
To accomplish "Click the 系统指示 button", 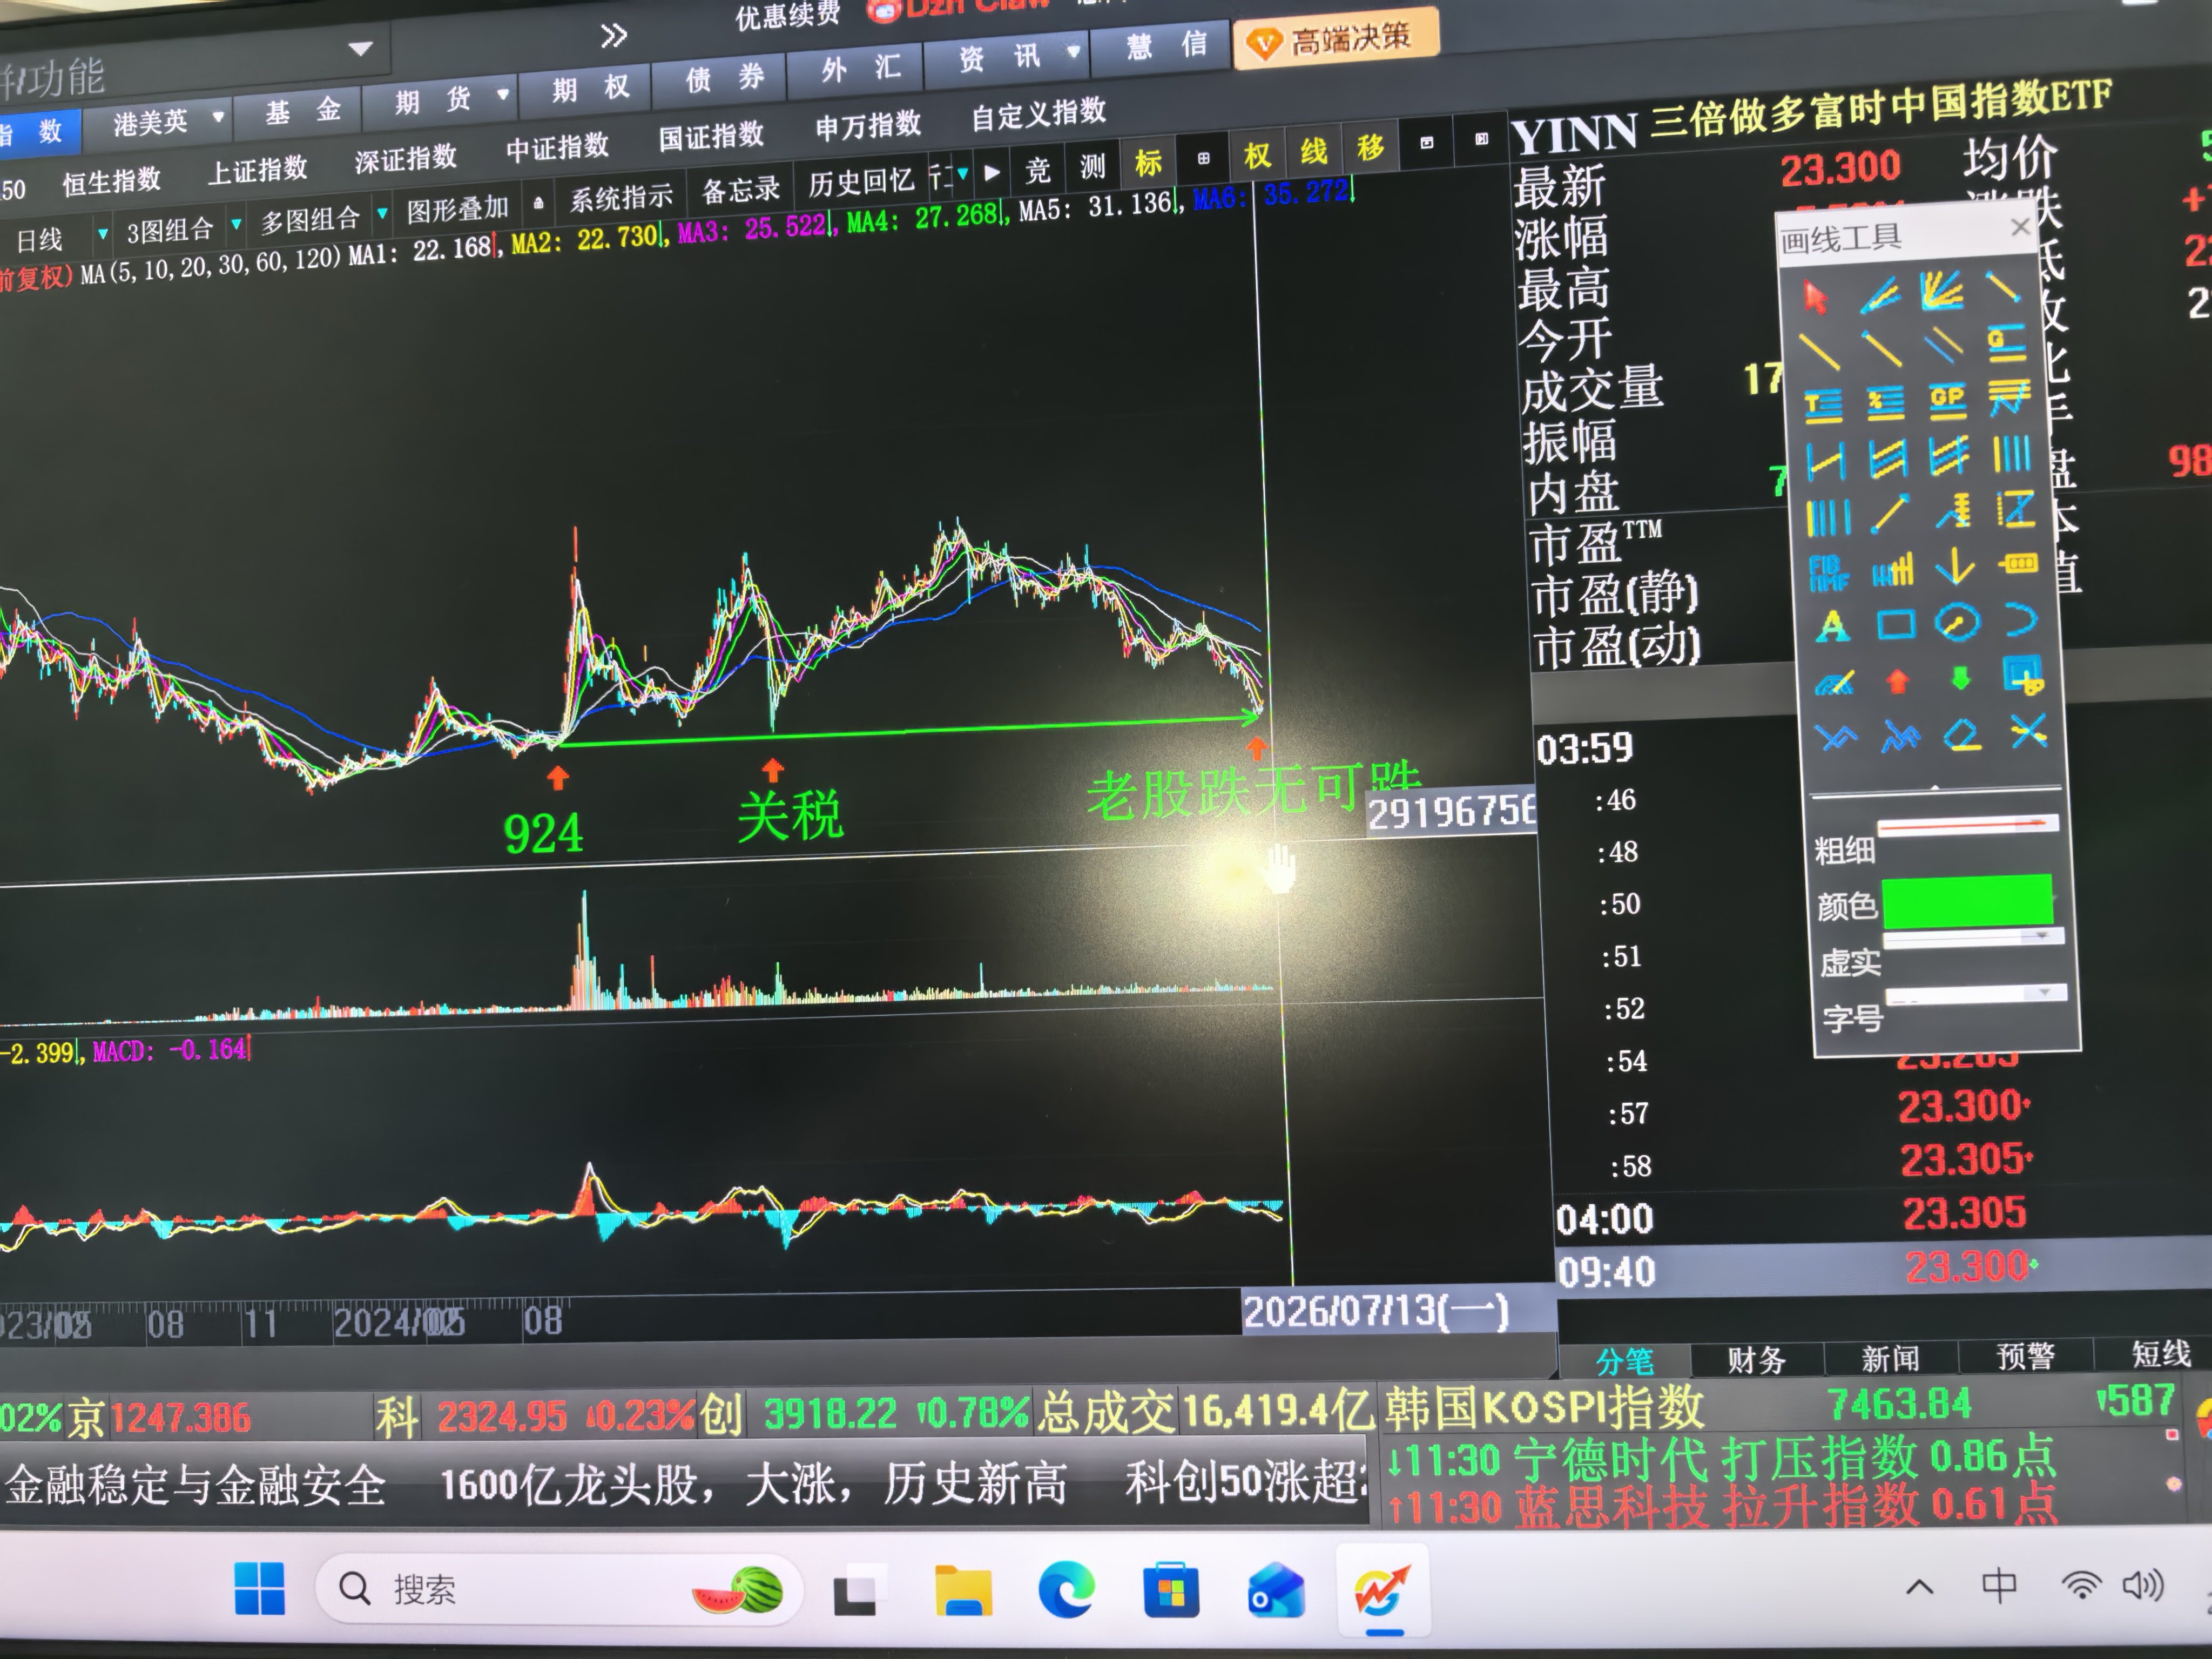I will click(x=621, y=197).
